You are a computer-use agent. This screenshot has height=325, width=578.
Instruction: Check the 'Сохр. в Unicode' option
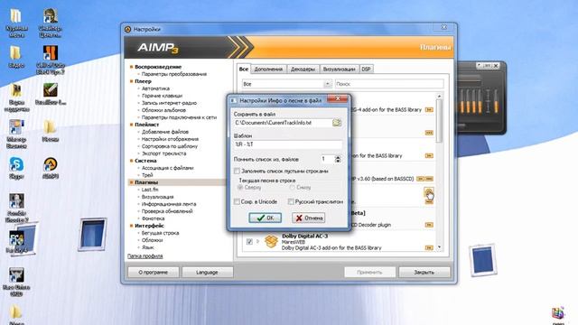237,201
